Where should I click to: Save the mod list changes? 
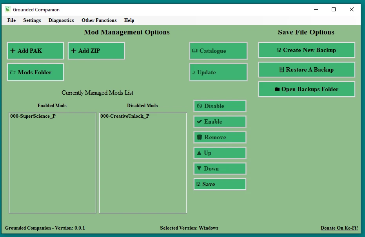click(x=220, y=184)
